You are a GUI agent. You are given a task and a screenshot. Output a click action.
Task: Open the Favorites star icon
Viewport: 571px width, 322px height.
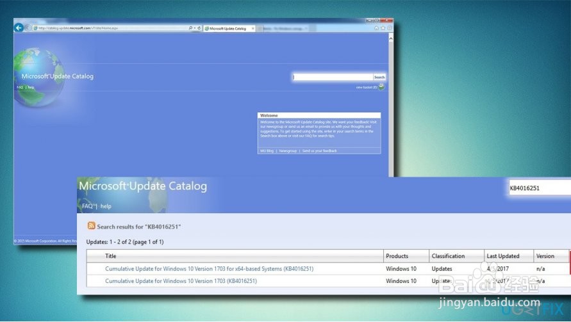click(383, 28)
